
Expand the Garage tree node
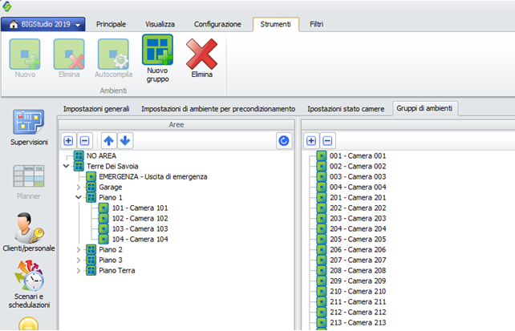click(78, 187)
